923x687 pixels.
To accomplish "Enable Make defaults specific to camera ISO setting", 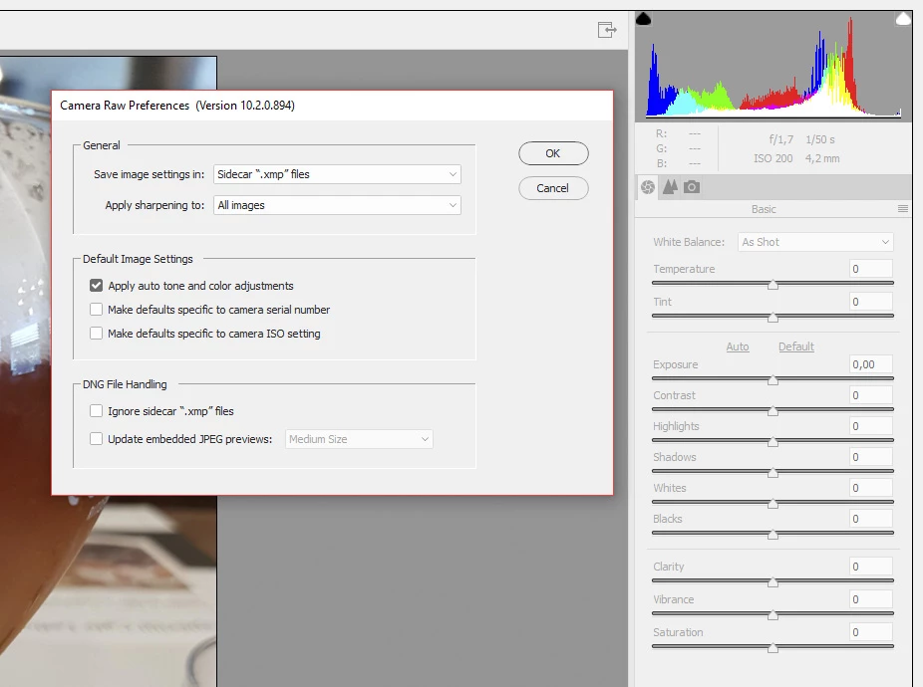I will 96,334.
